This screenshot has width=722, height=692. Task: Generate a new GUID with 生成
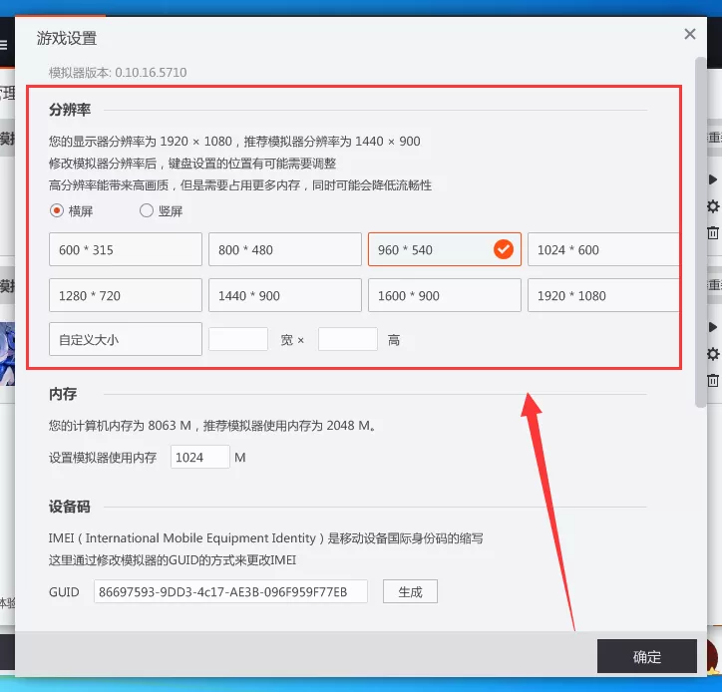click(x=410, y=591)
